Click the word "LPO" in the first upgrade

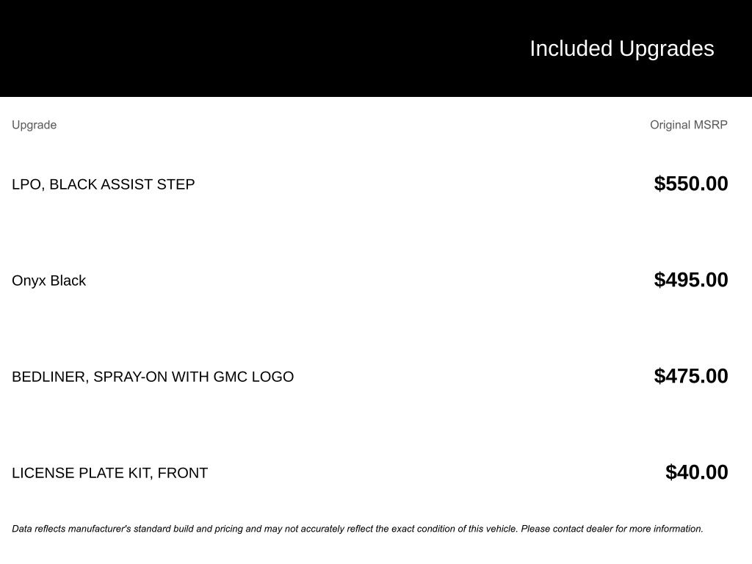tap(26, 184)
